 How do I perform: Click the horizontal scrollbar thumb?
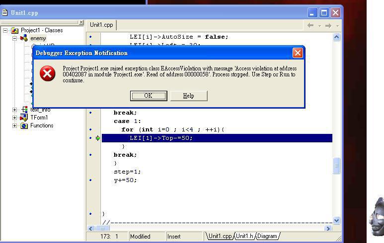[102, 228]
